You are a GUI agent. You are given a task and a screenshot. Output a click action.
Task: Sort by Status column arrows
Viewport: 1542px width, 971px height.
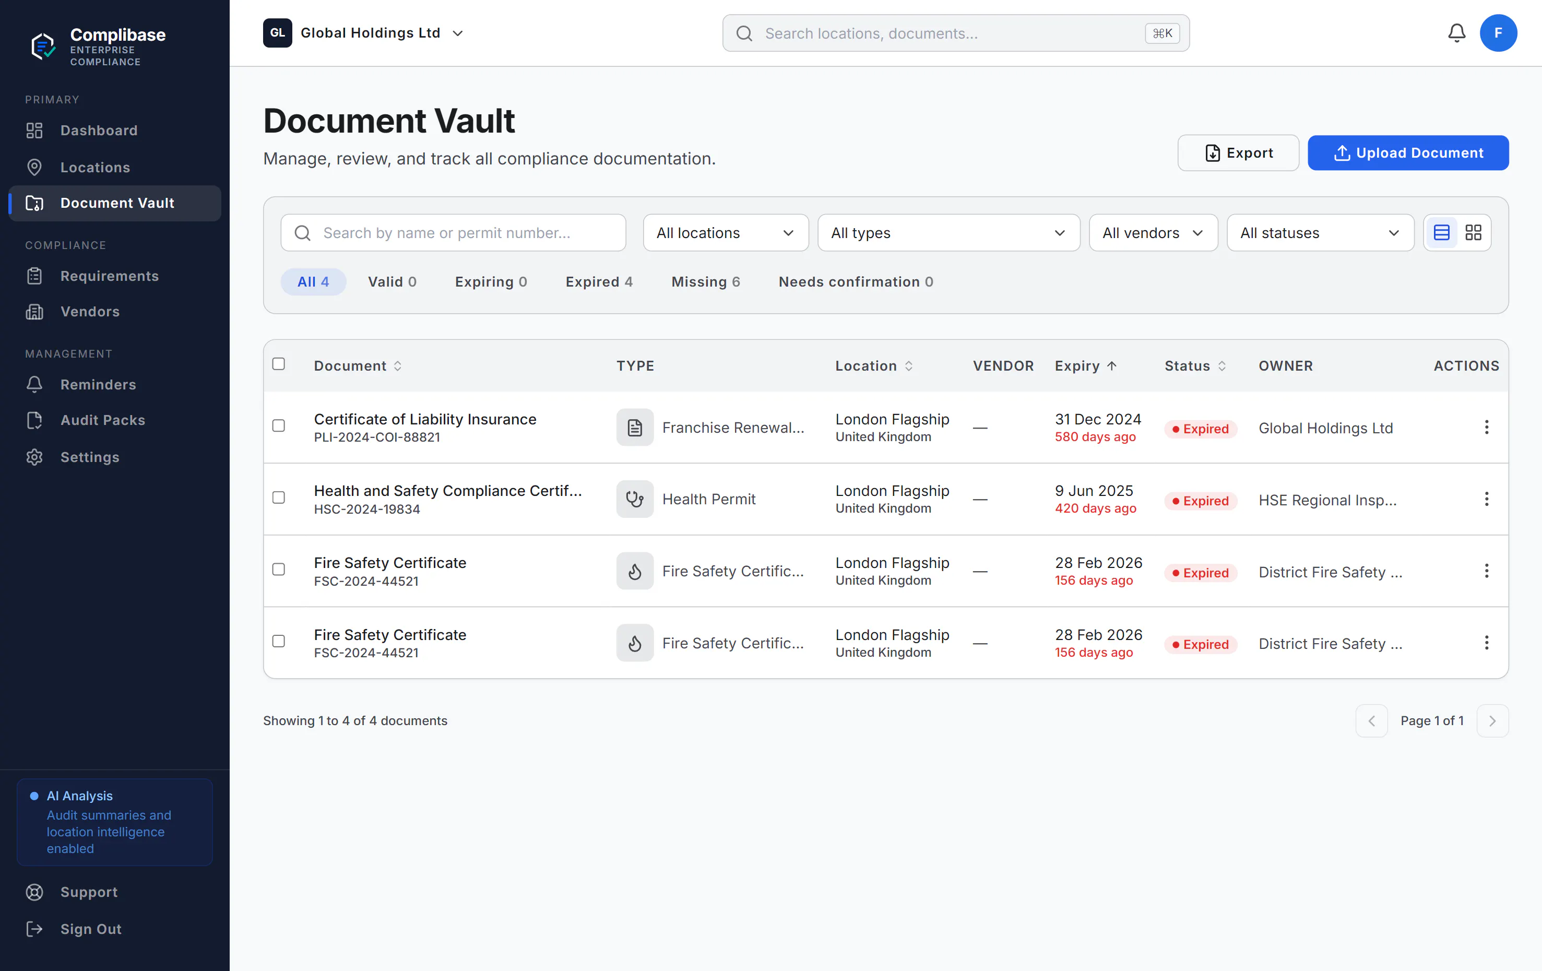tap(1222, 366)
